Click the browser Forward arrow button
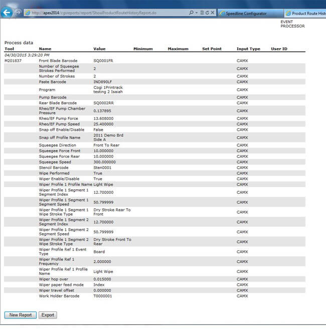The image size is (326, 333). [x=19, y=13]
